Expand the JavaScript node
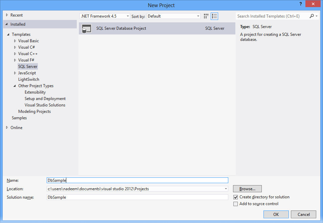Viewport: 323px width, 223px height. (x=15, y=73)
